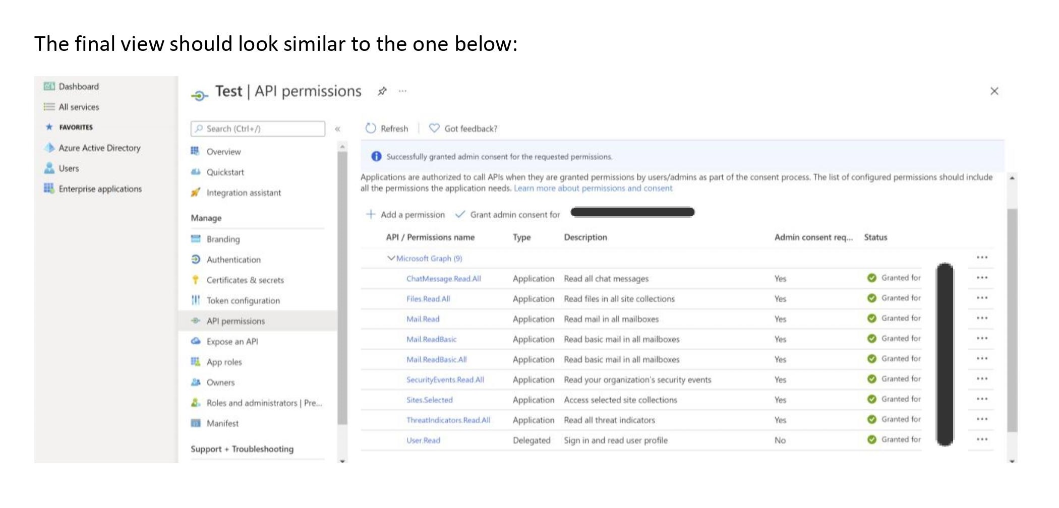Click the app menu vertical scrollbar
The image size is (1059, 508).
342,288
